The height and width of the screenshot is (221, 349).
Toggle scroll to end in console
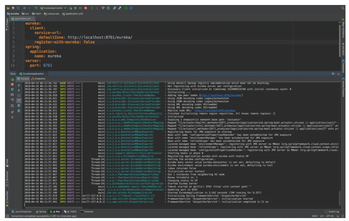click(x=19, y=100)
